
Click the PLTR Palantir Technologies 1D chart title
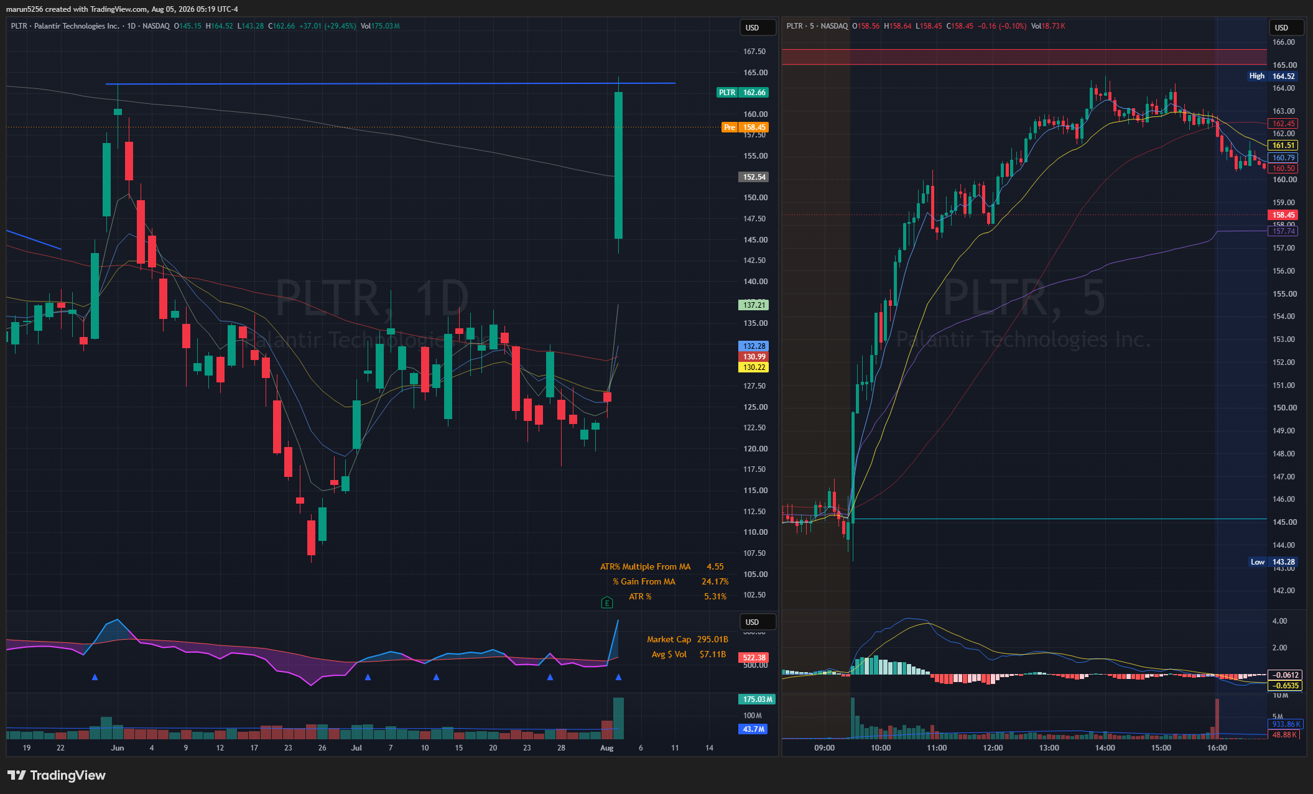click(x=90, y=26)
